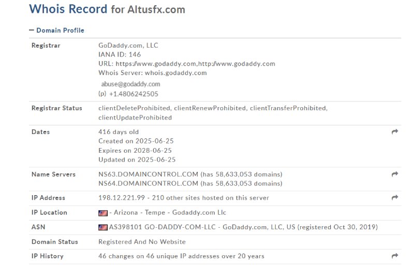Click the share arrow in IP History row

tap(395, 256)
